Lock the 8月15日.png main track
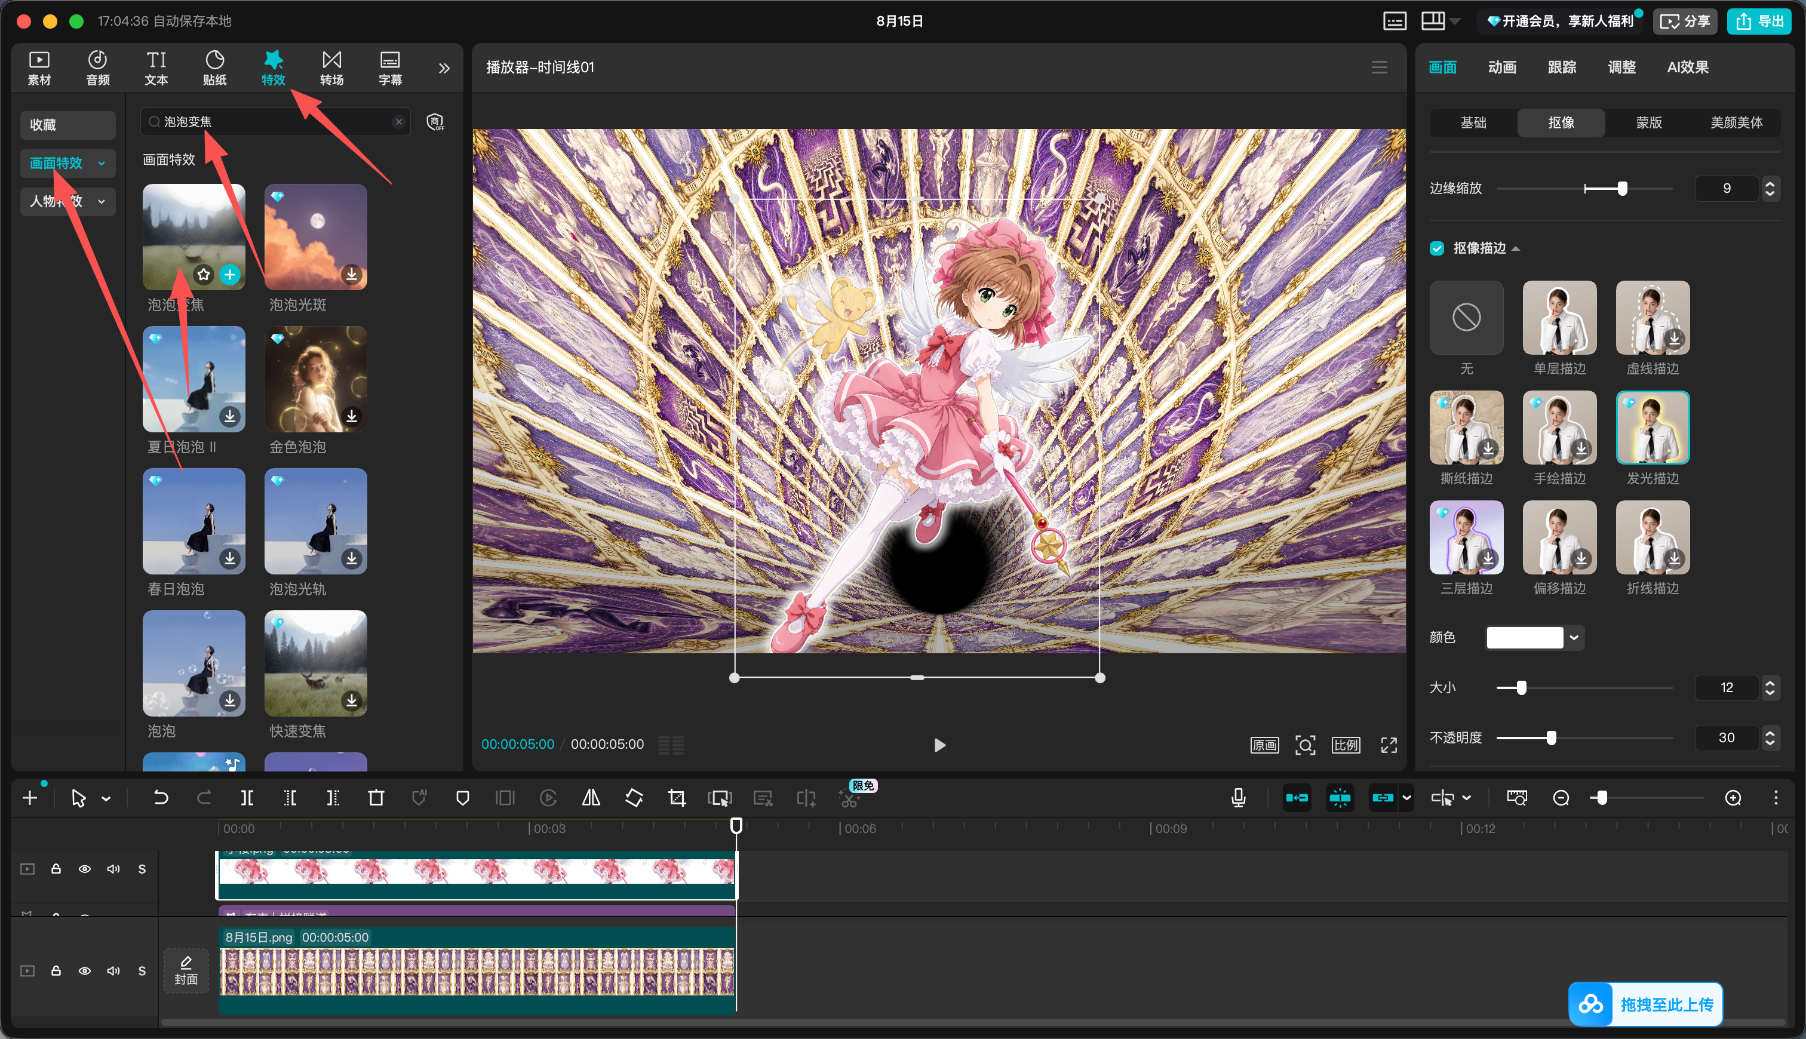 [56, 971]
